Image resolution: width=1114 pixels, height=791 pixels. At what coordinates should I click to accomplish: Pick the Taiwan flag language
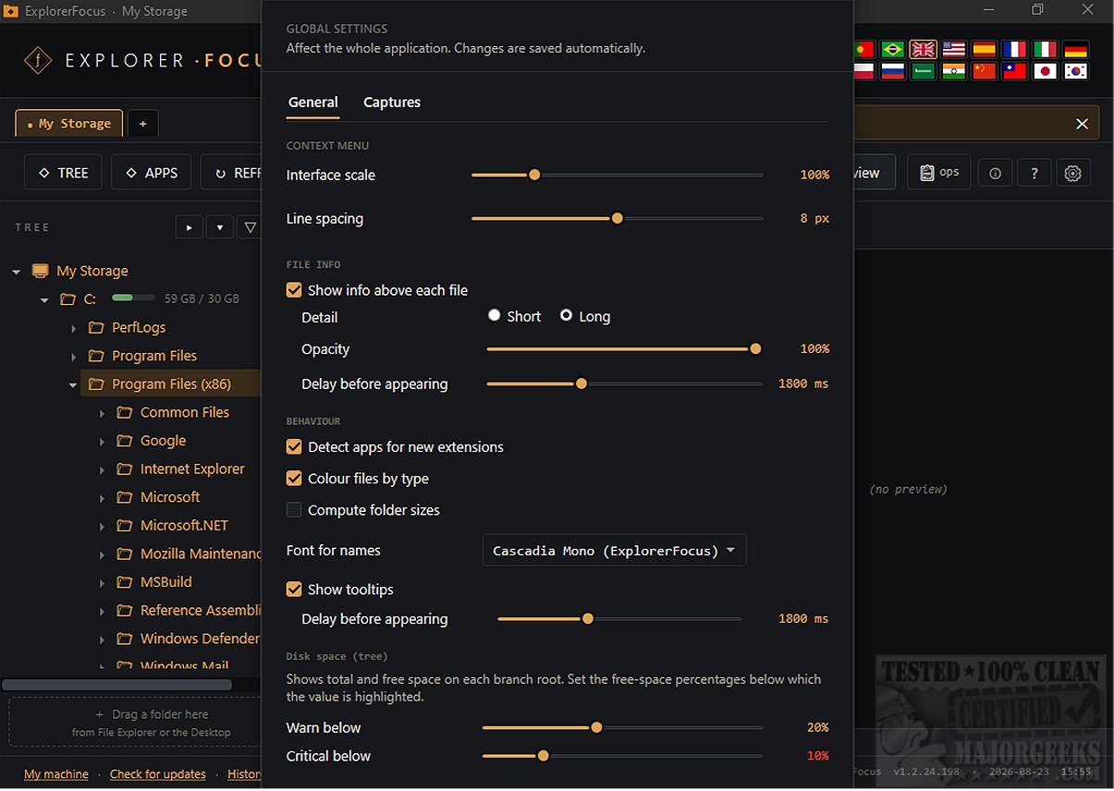(x=1015, y=71)
